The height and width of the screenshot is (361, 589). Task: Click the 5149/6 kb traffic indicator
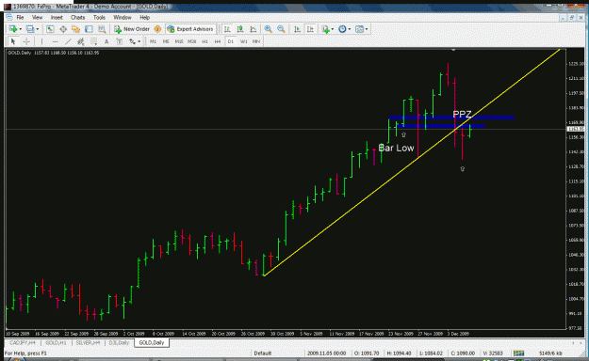(550, 353)
